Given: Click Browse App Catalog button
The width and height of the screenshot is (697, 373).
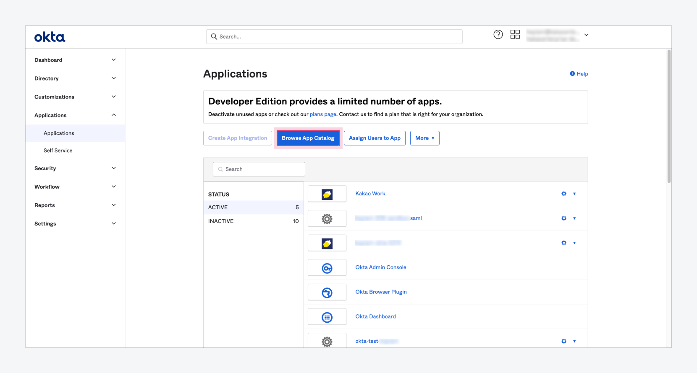Looking at the screenshot, I should [x=308, y=138].
